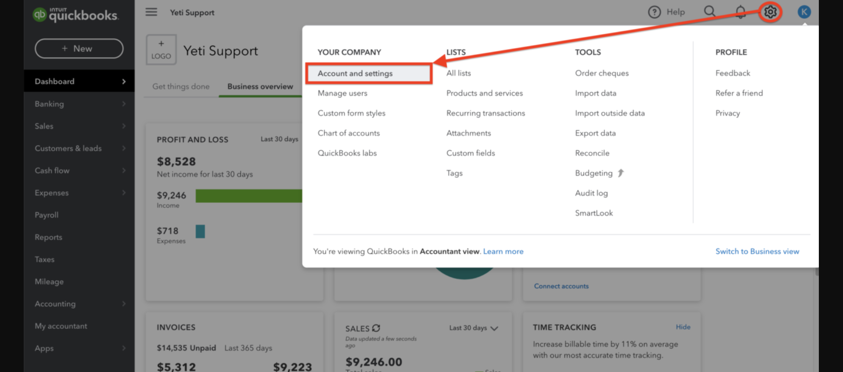Click the New button

pos(79,48)
